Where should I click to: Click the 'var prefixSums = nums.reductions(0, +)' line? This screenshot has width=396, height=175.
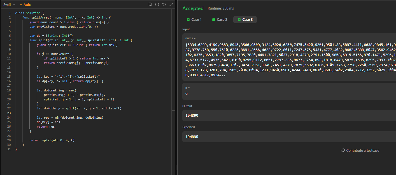pyautogui.click(x=64, y=27)
